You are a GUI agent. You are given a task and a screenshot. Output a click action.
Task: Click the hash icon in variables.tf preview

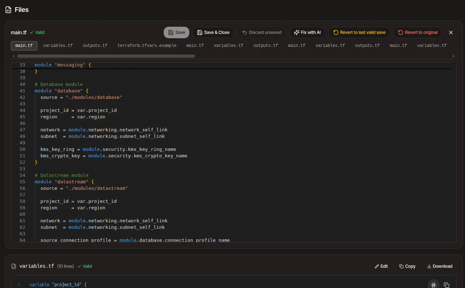[434, 285]
